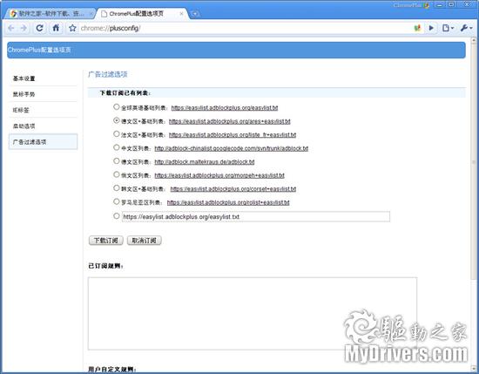Image resolution: width=479 pixels, height=374 pixels.
Task: Click the Forward navigation arrow
Action: pos(24,29)
